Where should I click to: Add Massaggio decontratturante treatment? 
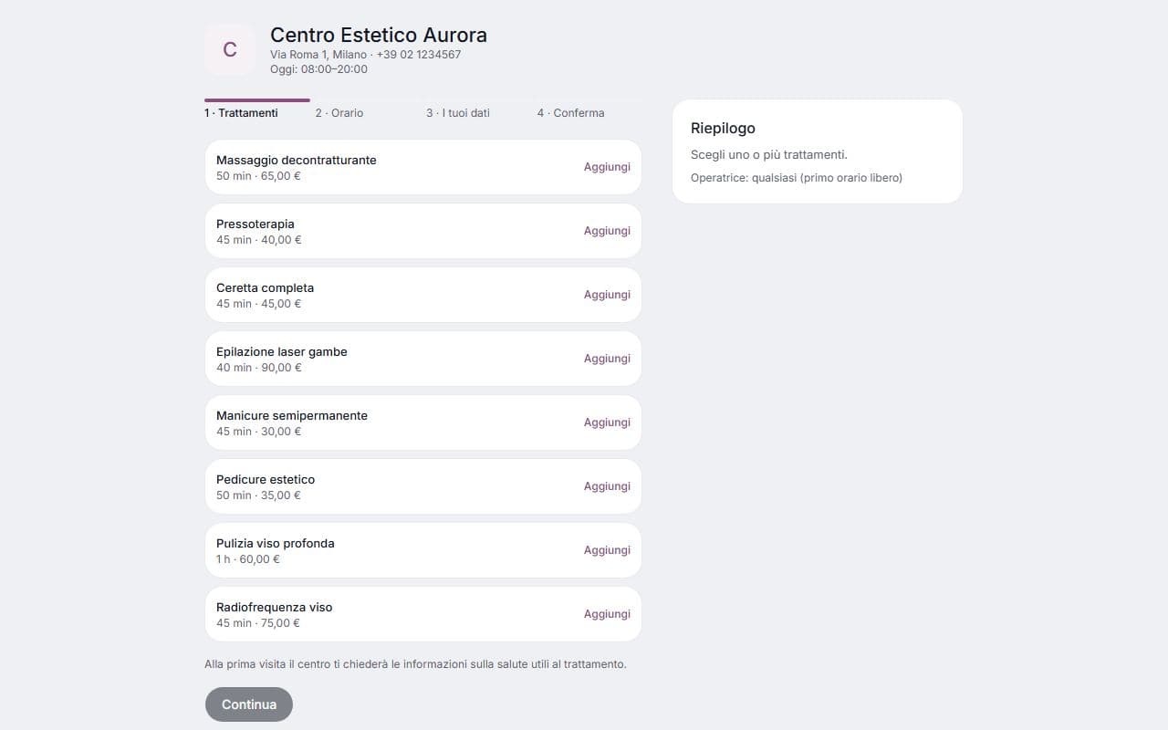tap(607, 167)
